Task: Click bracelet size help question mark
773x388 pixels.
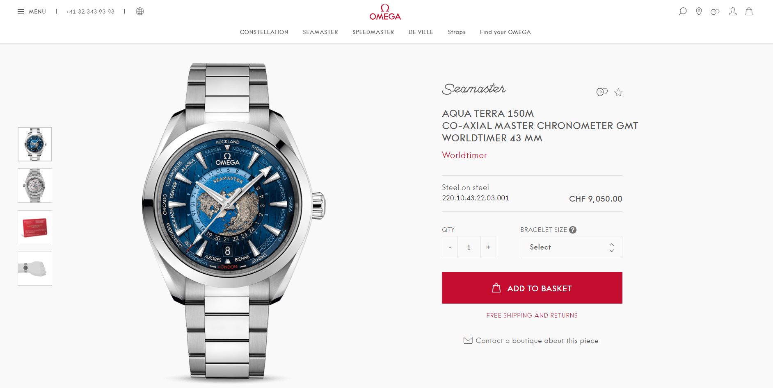Action: 573,230
